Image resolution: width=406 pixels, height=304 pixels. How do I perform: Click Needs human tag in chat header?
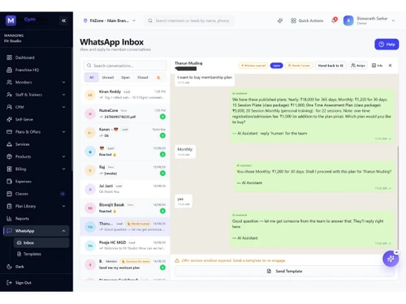point(299,66)
